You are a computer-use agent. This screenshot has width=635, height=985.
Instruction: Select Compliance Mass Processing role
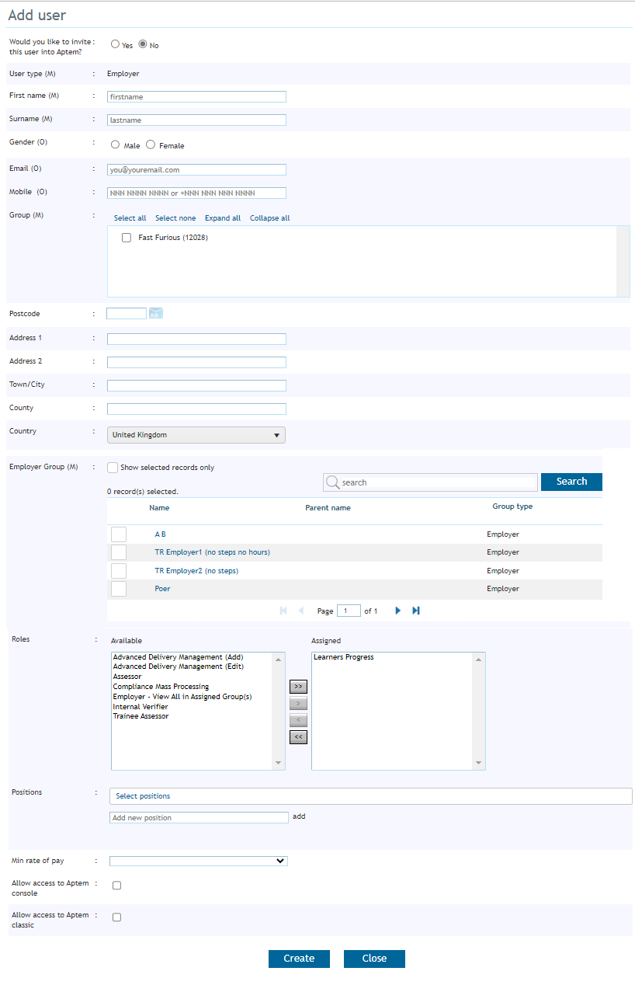tap(161, 687)
